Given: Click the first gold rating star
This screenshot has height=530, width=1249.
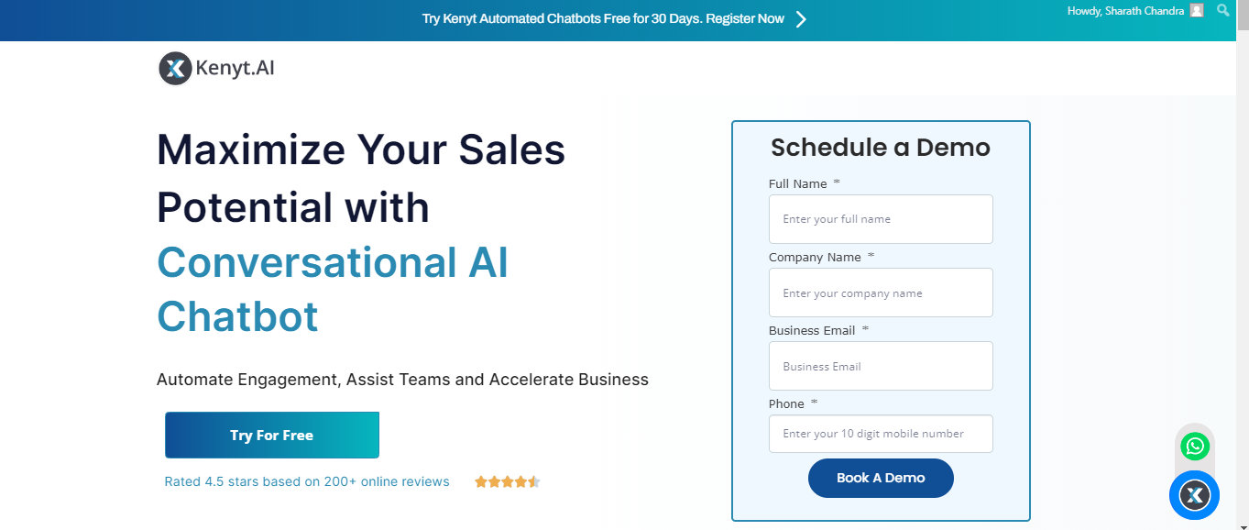Looking at the screenshot, I should tap(479, 480).
